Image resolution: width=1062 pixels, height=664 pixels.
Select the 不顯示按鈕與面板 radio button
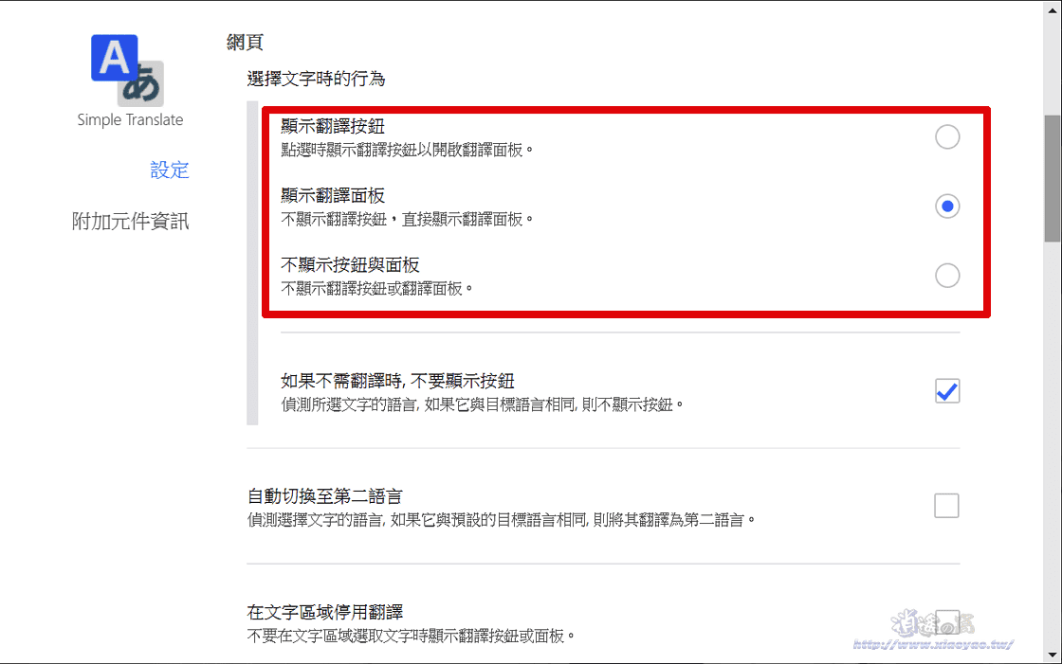click(947, 276)
